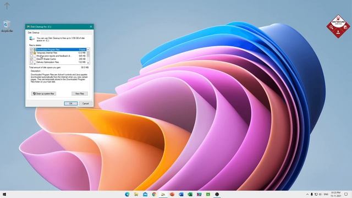This screenshot has height=198, width=352.
Task: Open File Explorer from the taskbar
Action: pyautogui.click(x=136, y=194)
